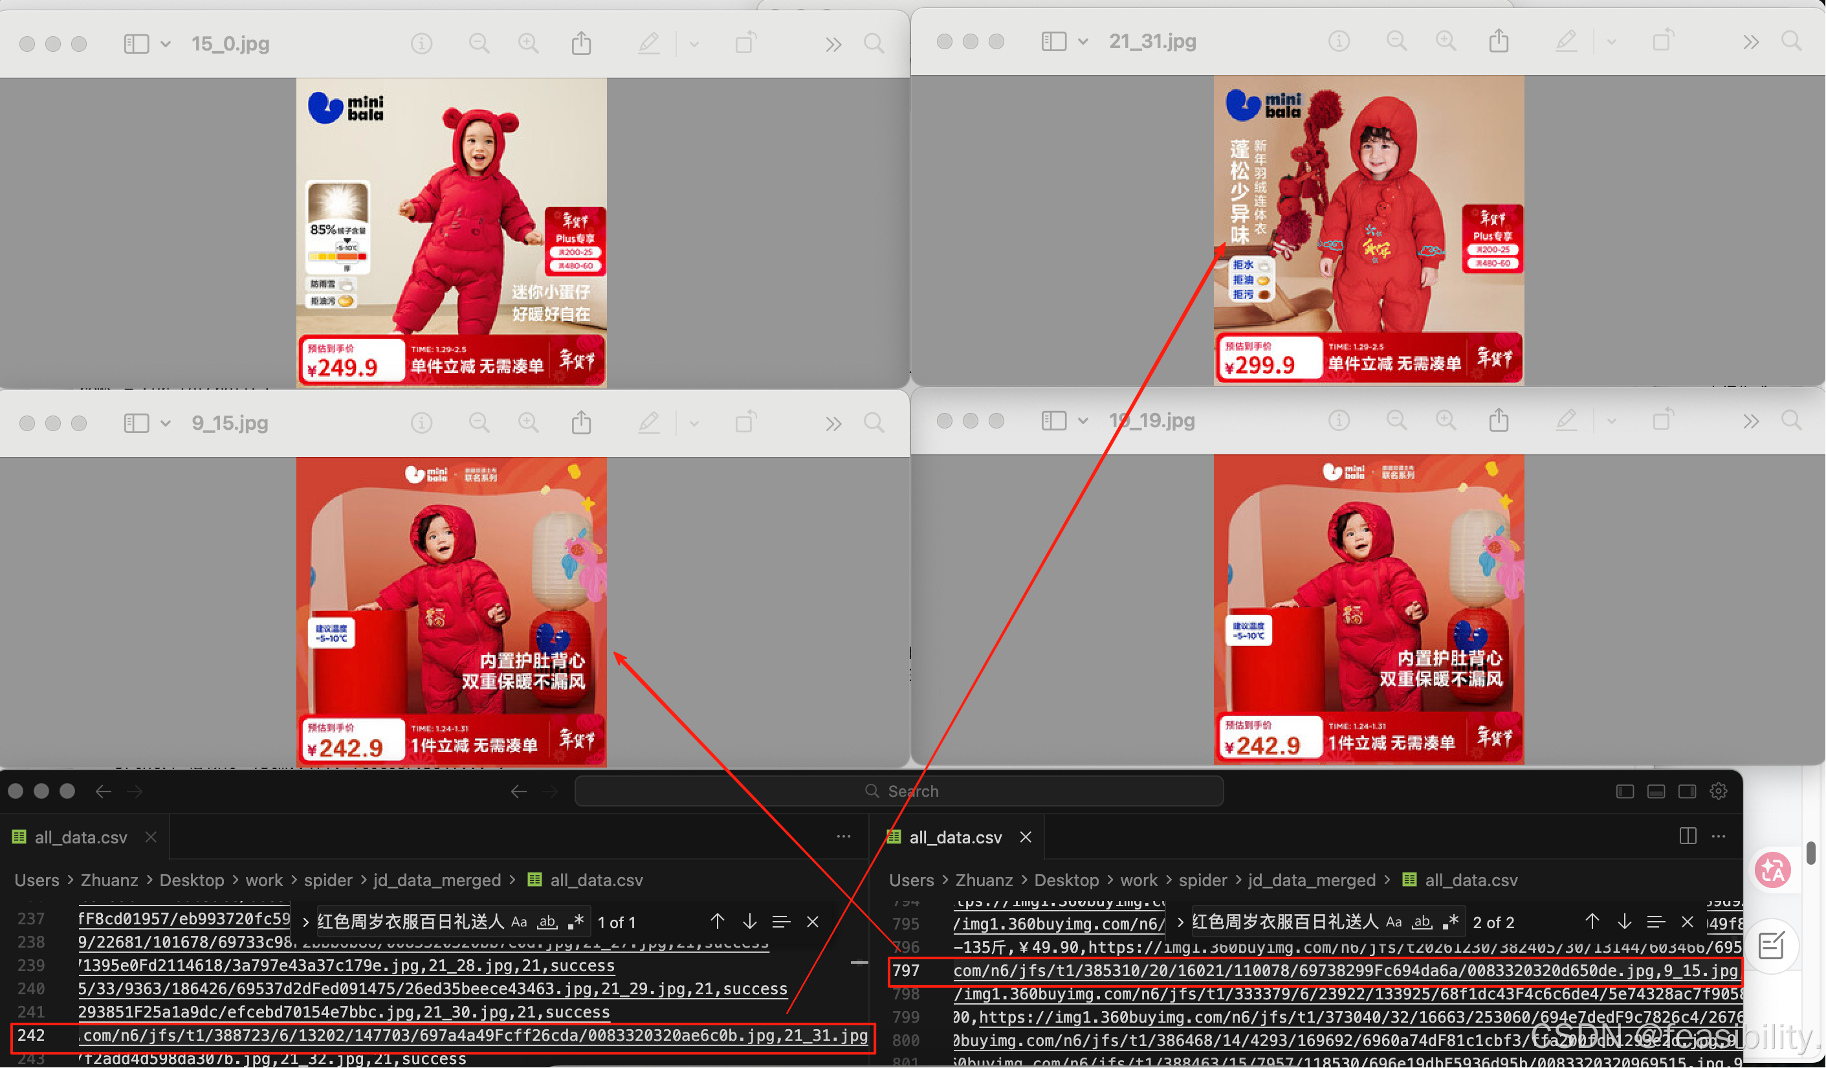The height and width of the screenshot is (1068, 1826).
Task: Zoom in on the 21_31.jpg image
Action: [1446, 41]
